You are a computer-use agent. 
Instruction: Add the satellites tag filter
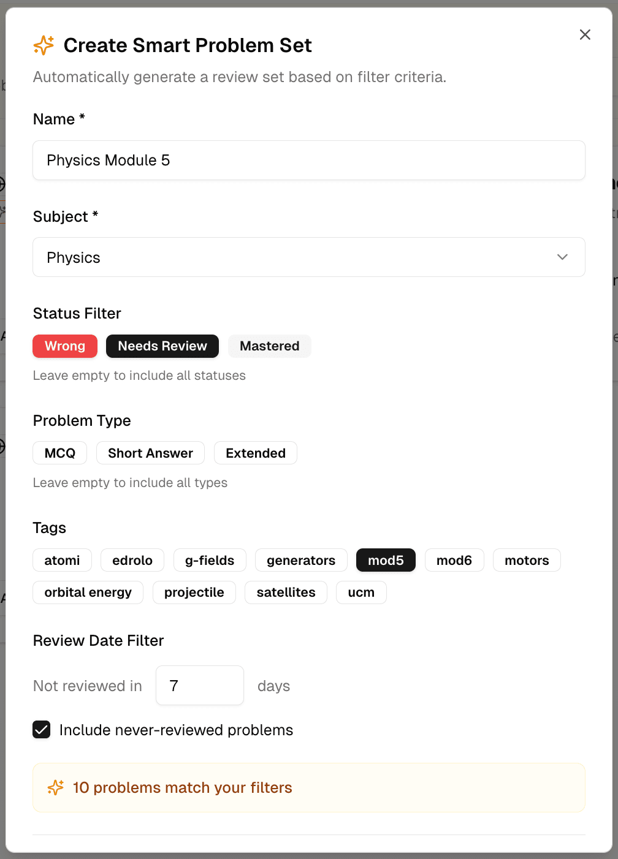pyautogui.click(x=286, y=592)
